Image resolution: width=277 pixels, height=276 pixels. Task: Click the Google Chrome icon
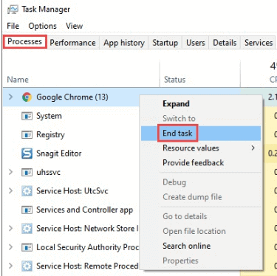click(27, 97)
